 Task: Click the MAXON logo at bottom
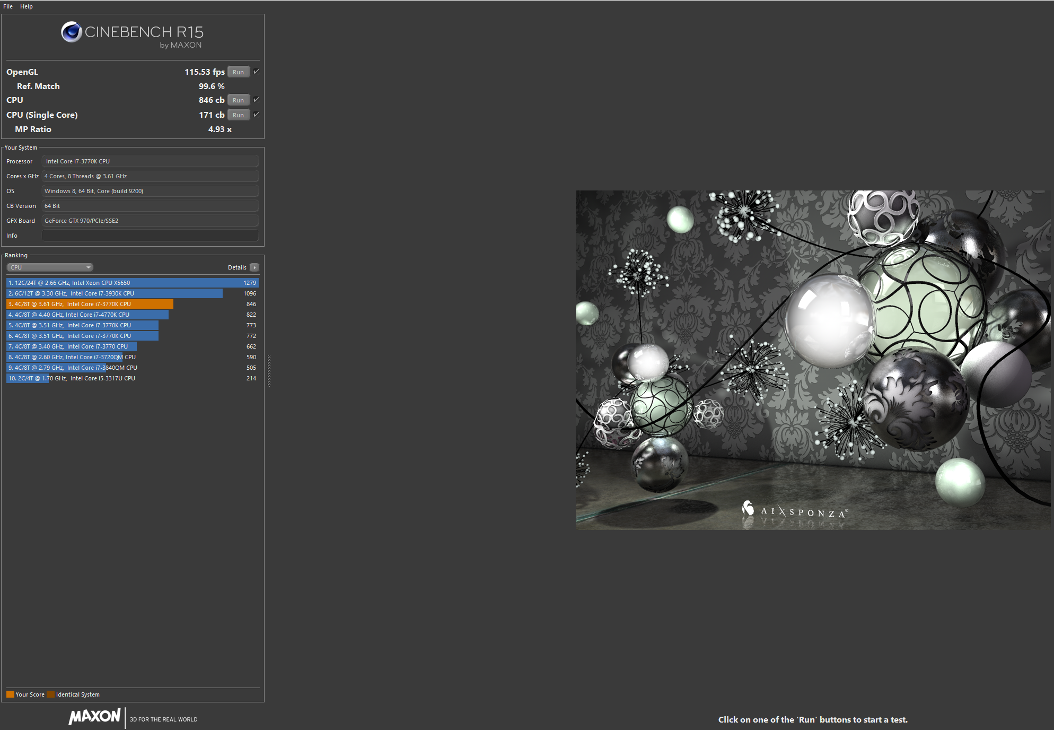point(95,717)
